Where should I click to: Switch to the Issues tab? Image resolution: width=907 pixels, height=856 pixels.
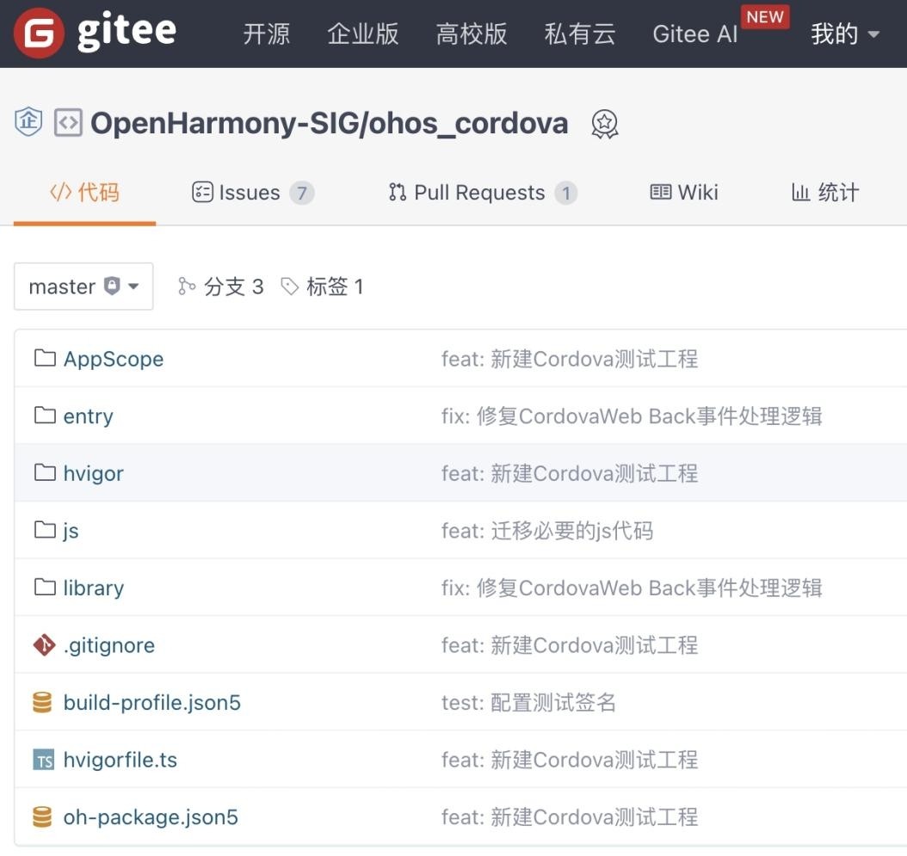[x=253, y=192]
